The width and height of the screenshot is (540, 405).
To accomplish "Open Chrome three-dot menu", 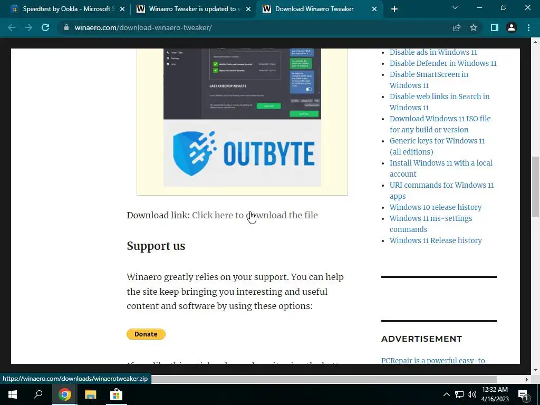I will (528, 27).
